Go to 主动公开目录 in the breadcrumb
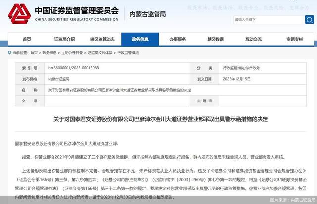Image resolution: width=317 pixels, height=204 pixels. 72,53
